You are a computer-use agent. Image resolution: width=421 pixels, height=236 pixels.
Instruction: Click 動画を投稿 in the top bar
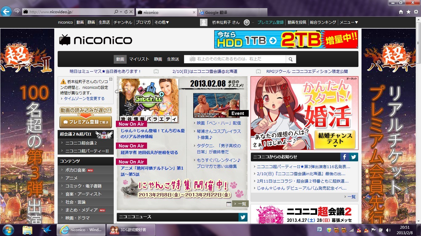pos(297,22)
